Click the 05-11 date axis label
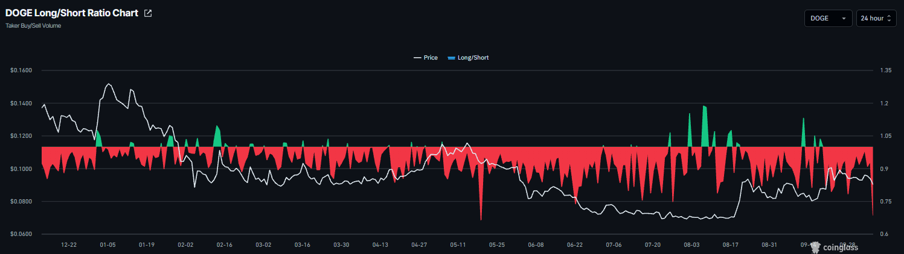The image size is (904, 254). tap(458, 245)
